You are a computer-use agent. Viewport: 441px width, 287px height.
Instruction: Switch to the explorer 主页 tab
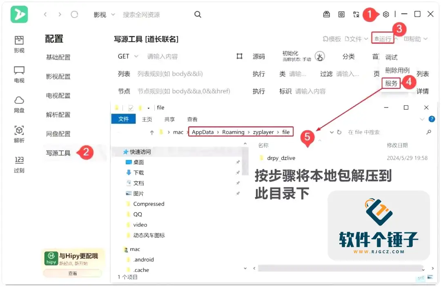point(147,119)
